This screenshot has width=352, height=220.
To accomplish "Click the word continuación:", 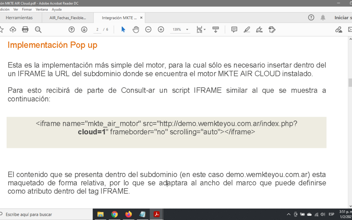I will [x=29, y=99].
